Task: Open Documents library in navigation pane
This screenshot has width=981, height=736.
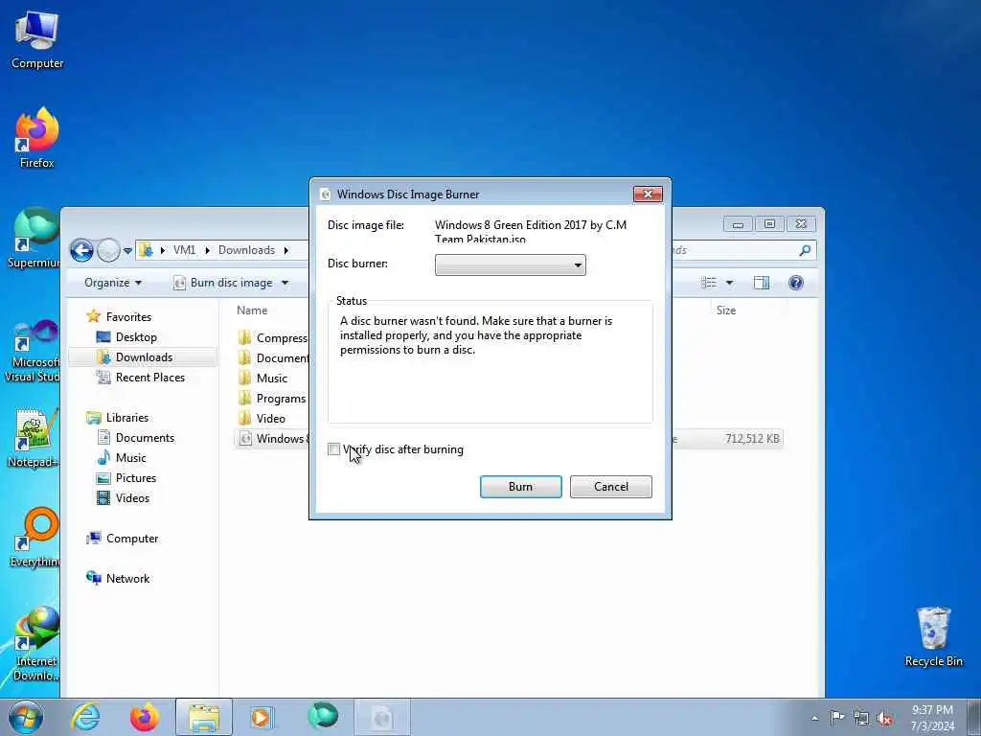Action: 145,437
